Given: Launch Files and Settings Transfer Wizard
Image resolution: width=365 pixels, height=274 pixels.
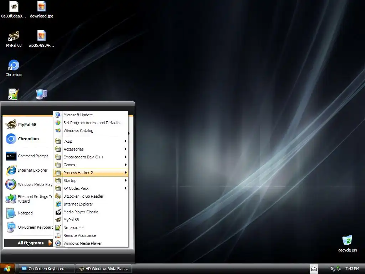Looking at the screenshot, I should click(28, 199).
